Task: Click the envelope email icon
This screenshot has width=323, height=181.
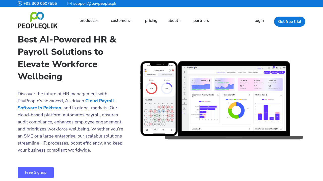Action: 70,4
